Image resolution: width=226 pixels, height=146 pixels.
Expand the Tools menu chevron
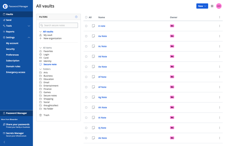pyautogui.click(x=29, y=26)
